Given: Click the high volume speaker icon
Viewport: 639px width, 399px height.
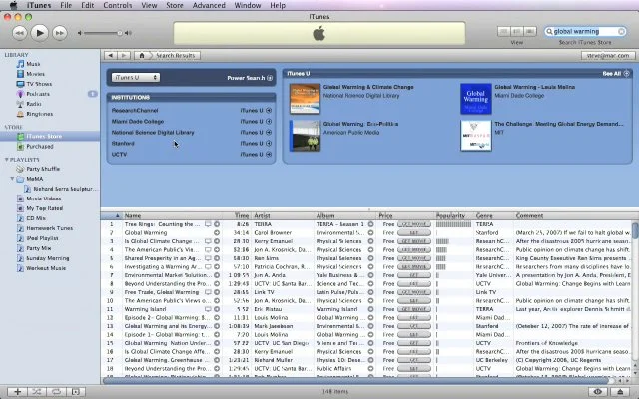Looking at the screenshot, I should [x=128, y=33].
